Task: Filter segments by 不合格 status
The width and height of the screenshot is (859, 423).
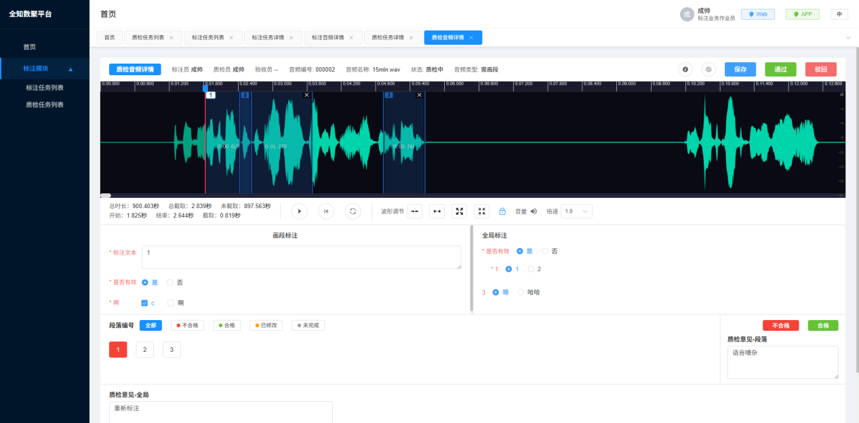Action: 188,325
